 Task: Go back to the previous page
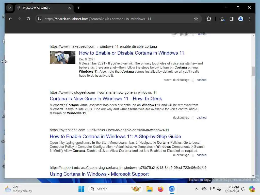[x=10, y=19]
